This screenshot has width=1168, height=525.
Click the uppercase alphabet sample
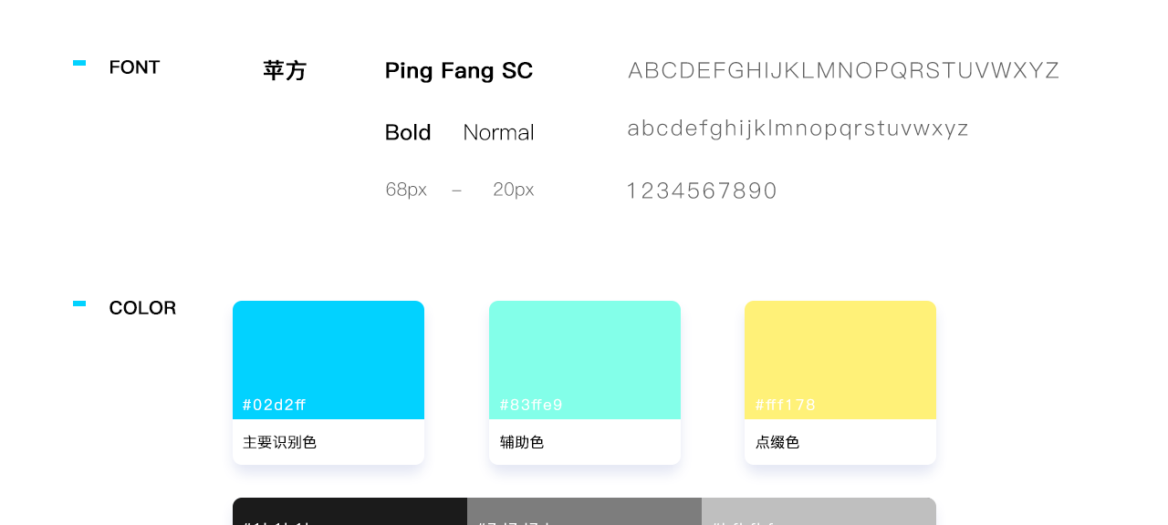coord(843,70)
